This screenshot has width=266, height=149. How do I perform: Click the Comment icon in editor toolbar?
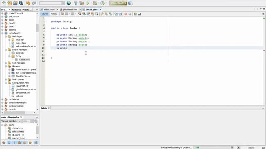click(x=135, y=14)
